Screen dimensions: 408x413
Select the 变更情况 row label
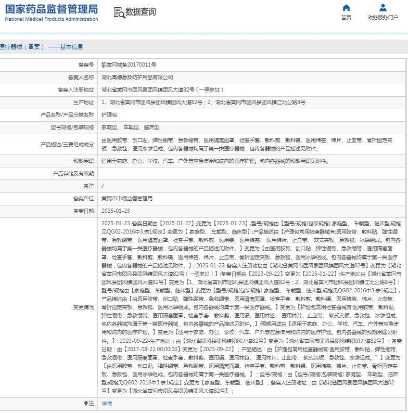tap(84, 307)
